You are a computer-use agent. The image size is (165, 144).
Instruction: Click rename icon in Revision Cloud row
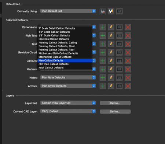tap(120, 52)
